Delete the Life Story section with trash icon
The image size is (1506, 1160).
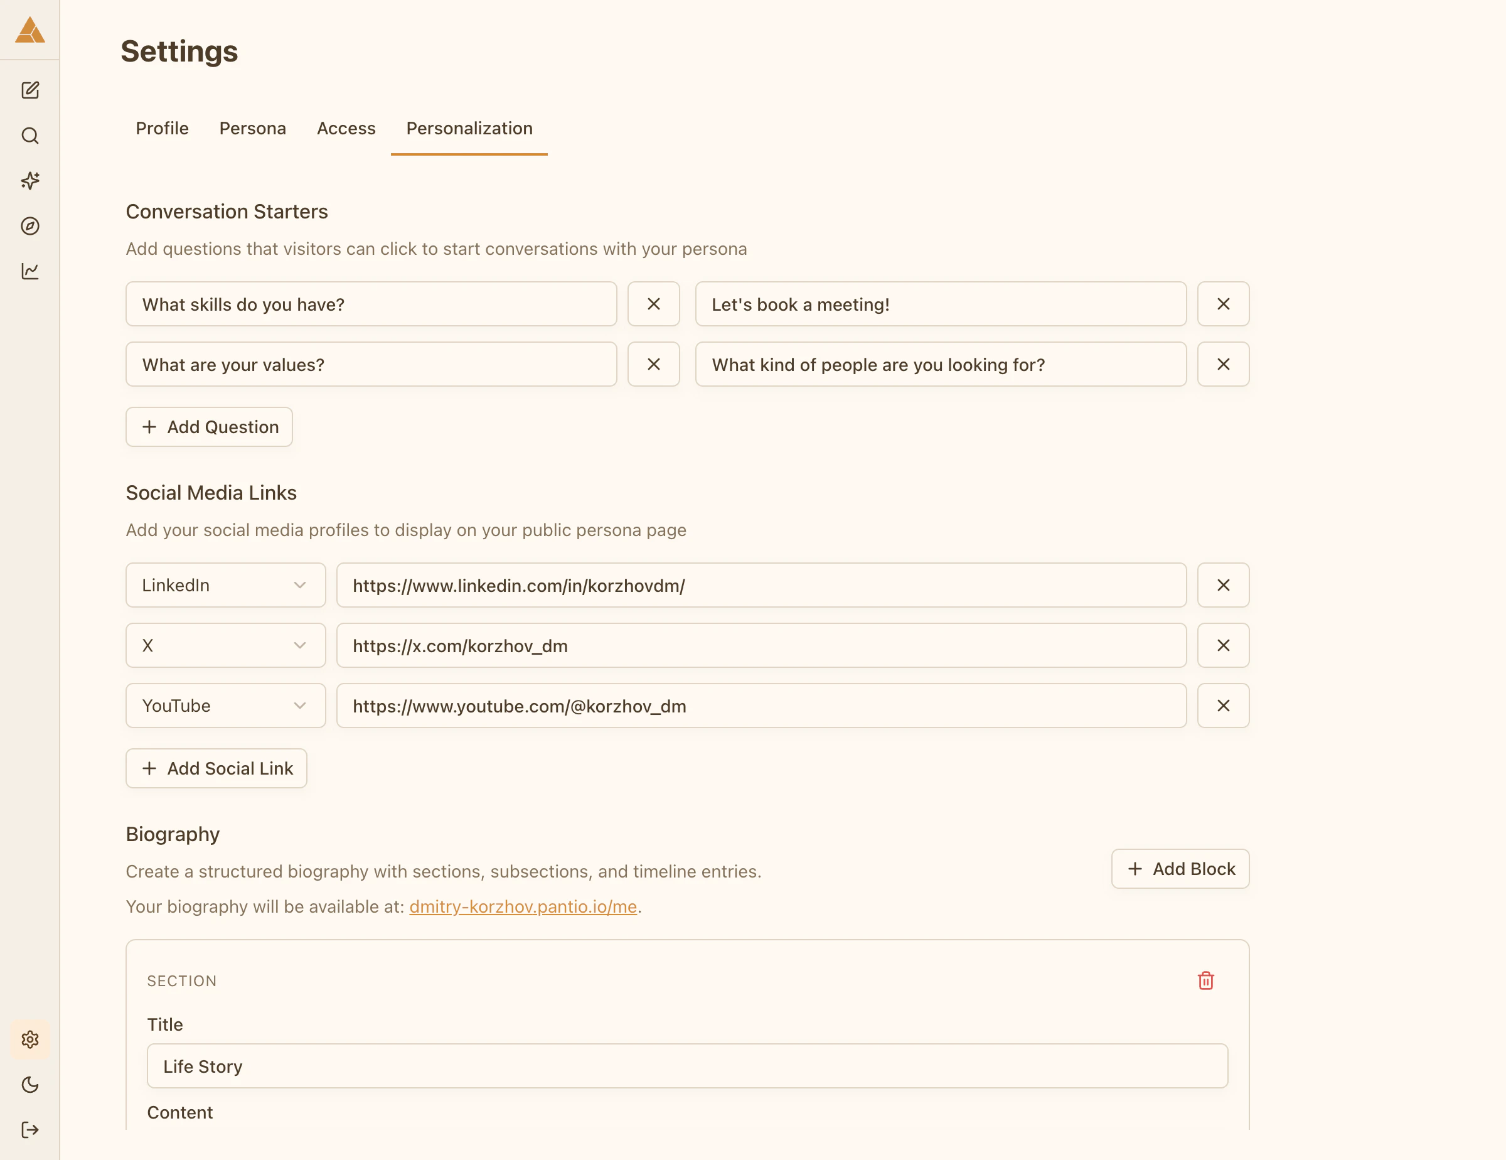click(1205, 980)
